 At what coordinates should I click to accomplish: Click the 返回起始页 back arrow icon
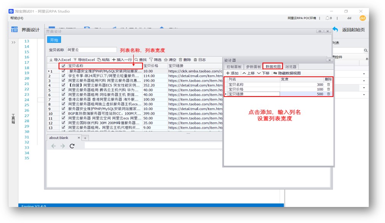point(335,30)
